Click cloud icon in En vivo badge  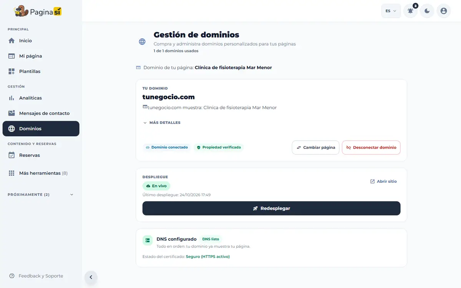148,186
